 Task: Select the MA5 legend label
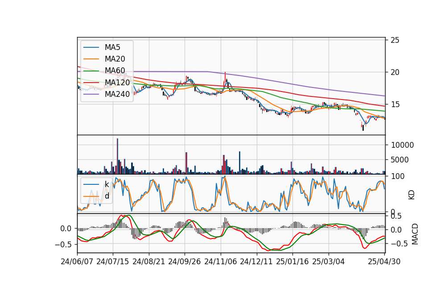tap(112, 47)
